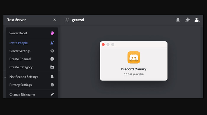Click the Create Channel plus icon
The width and height of the screenshot is (207, 115).
click(x=52, y=59)
